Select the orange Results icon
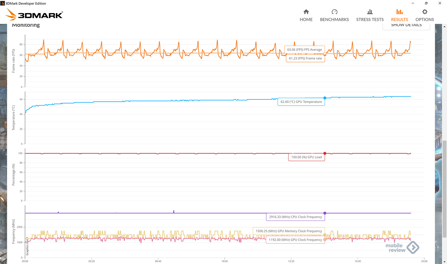Screen dimensions: 447x264 tap(399, 12)
